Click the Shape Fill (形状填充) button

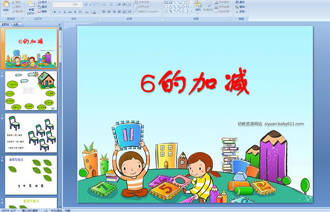click(223, 2)
